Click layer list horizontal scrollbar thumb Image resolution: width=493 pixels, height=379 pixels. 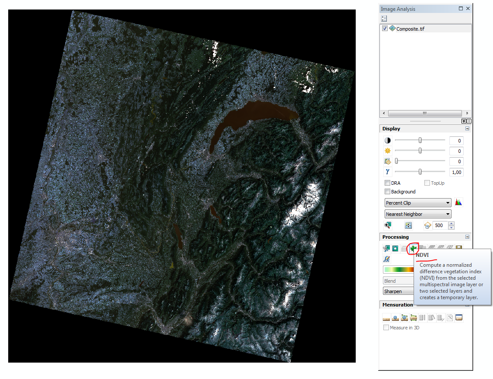[425, 113]
